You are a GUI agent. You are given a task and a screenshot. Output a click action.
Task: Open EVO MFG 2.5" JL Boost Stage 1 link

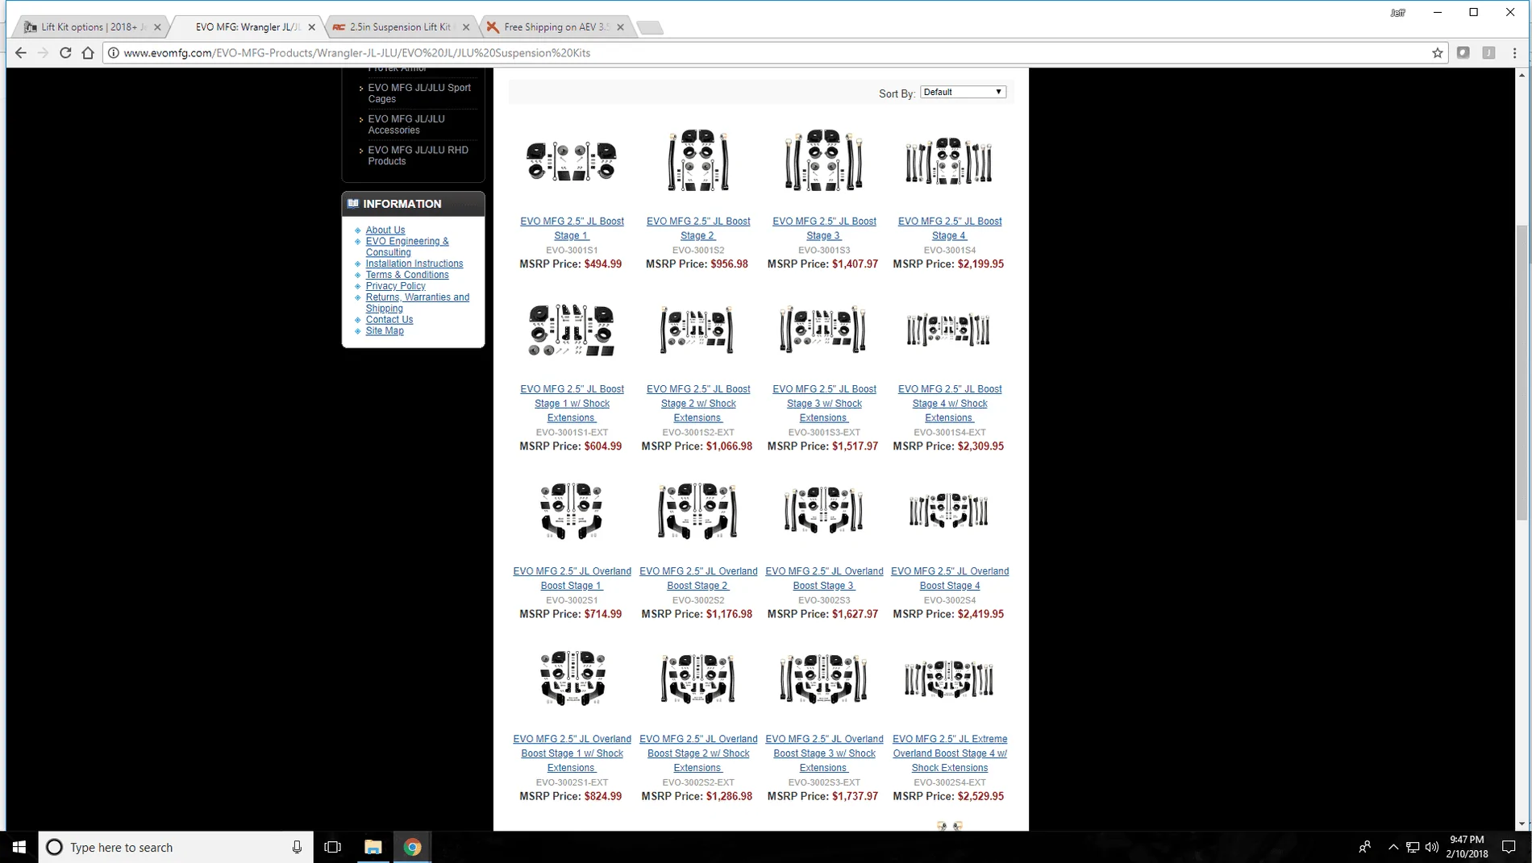tap(572, 228)
